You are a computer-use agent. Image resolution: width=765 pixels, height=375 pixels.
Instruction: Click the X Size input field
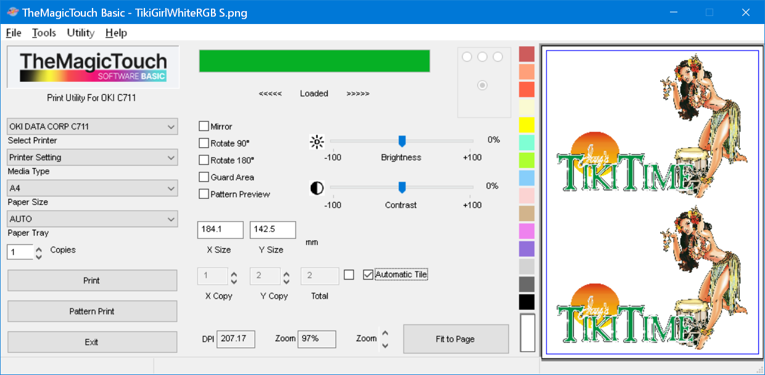[x=220, y=230]
